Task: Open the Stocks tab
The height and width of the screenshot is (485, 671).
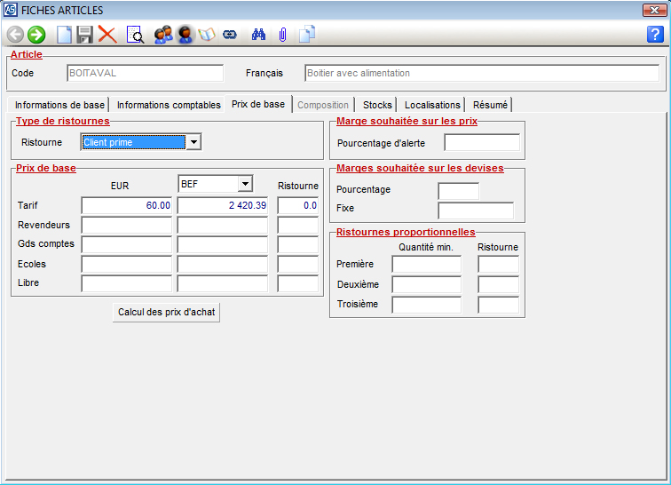Action: (x=377, y=105)
